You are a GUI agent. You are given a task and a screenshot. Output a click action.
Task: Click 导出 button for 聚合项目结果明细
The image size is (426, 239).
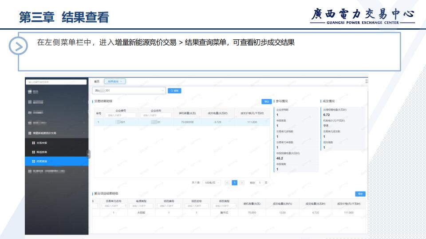point(360,194)
